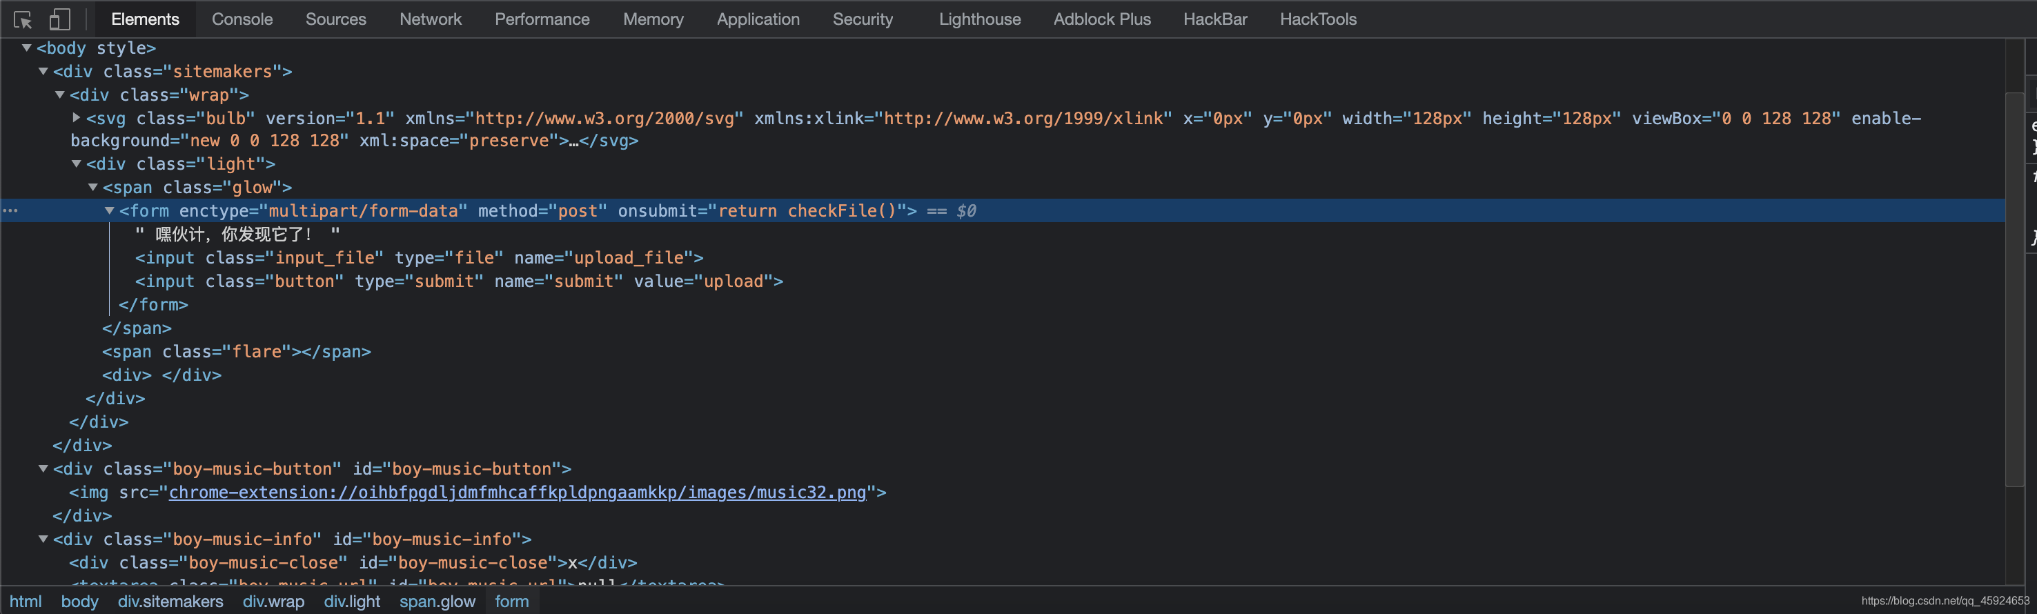Select the closing form tag line

tap(153, 305)
